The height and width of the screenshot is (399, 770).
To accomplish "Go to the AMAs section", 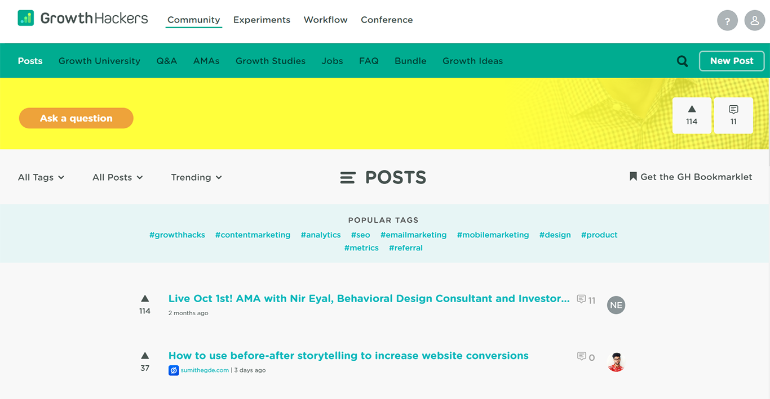I will (x=206, y=61).
